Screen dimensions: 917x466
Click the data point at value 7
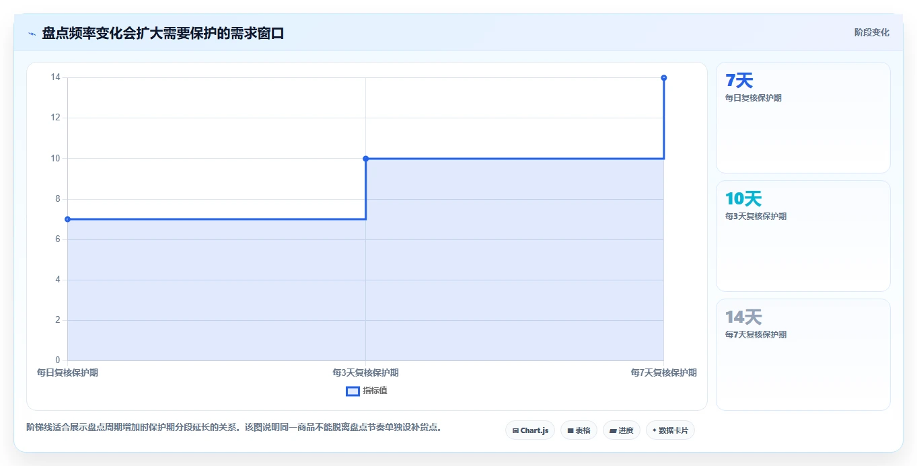tap(67, 219)
